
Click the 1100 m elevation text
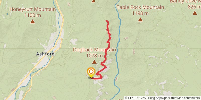(33, 15)
